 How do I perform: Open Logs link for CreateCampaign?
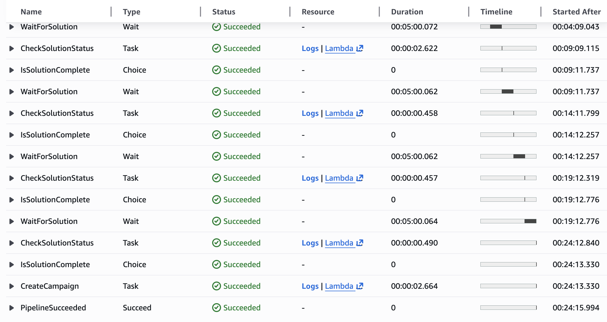point(310,286)
